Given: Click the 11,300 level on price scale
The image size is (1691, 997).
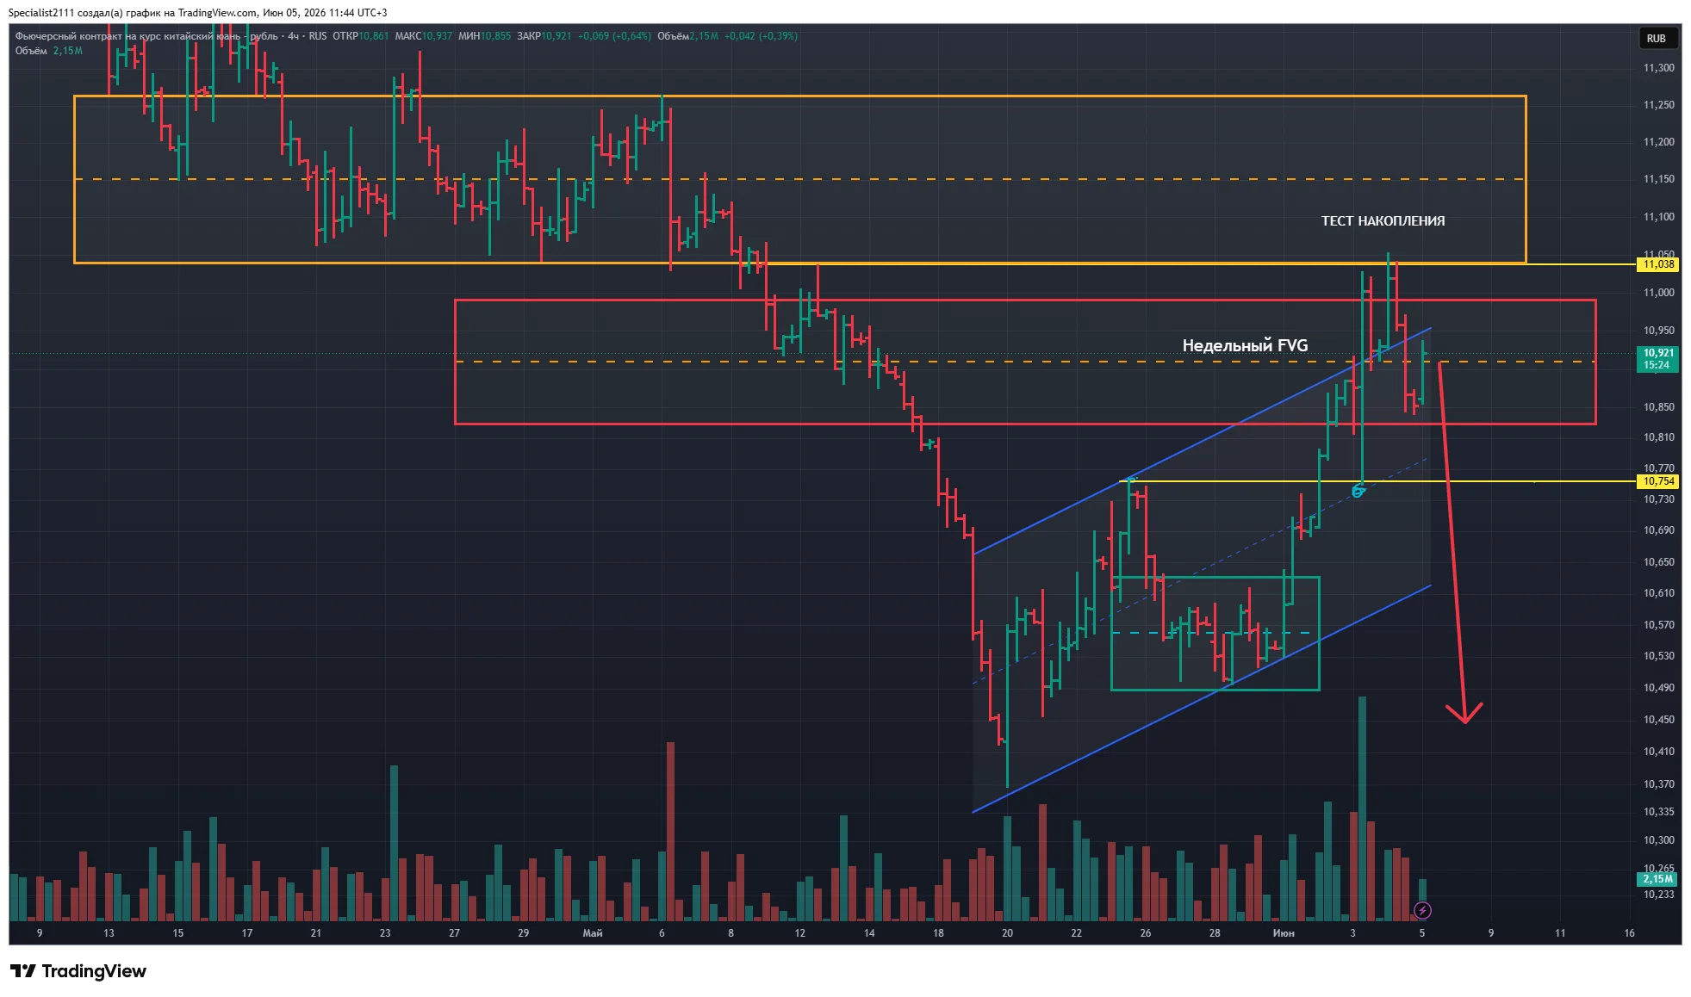Looking at the screenshot, I should click(1658, 68).
